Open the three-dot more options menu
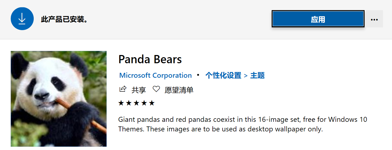392x150 pixels. click(374, 19)
